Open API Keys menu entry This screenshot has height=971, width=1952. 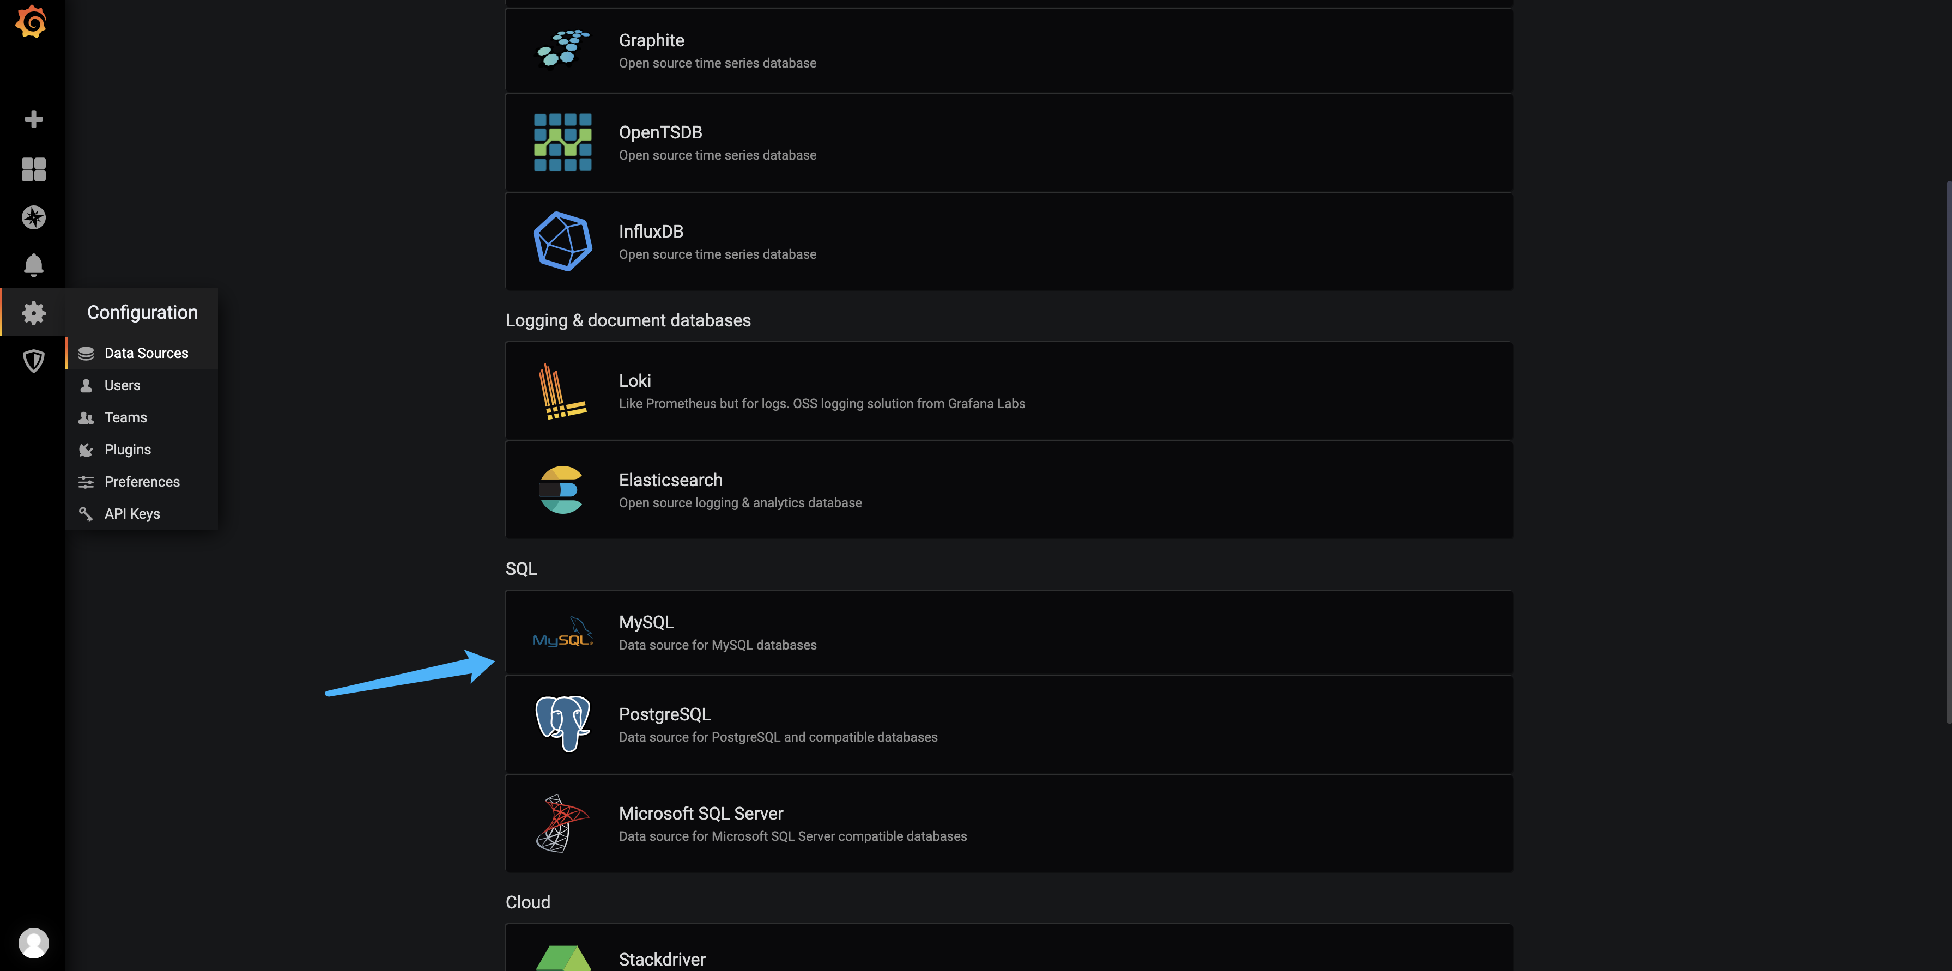132,514
